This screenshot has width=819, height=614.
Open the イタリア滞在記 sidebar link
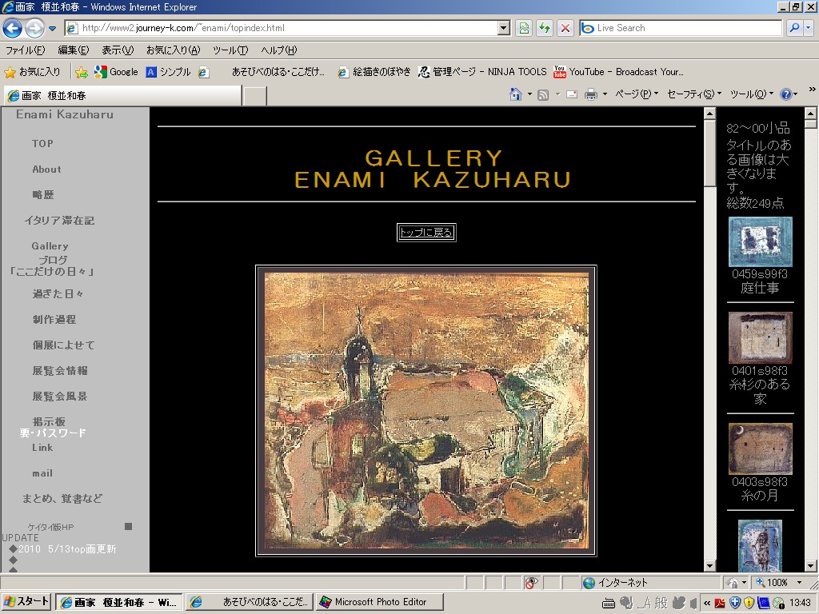[x=59, y=221]
